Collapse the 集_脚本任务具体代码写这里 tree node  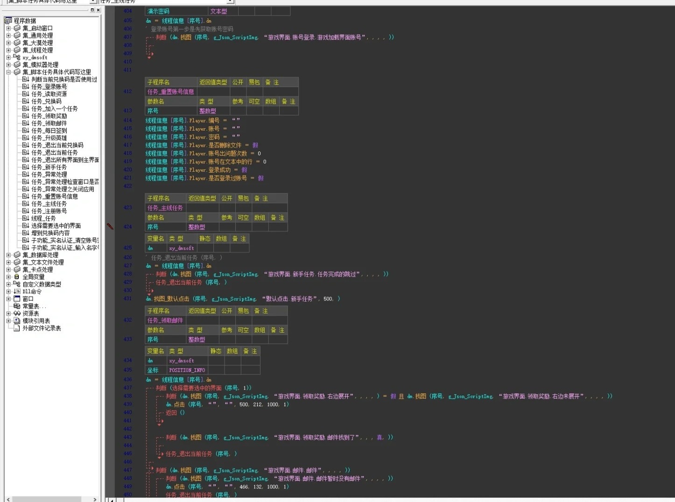(8, 72)
